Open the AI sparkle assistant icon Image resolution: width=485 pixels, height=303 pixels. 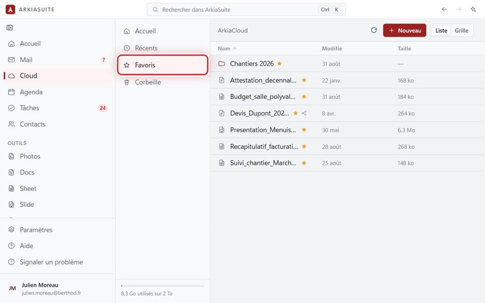(x=473, y=9)
